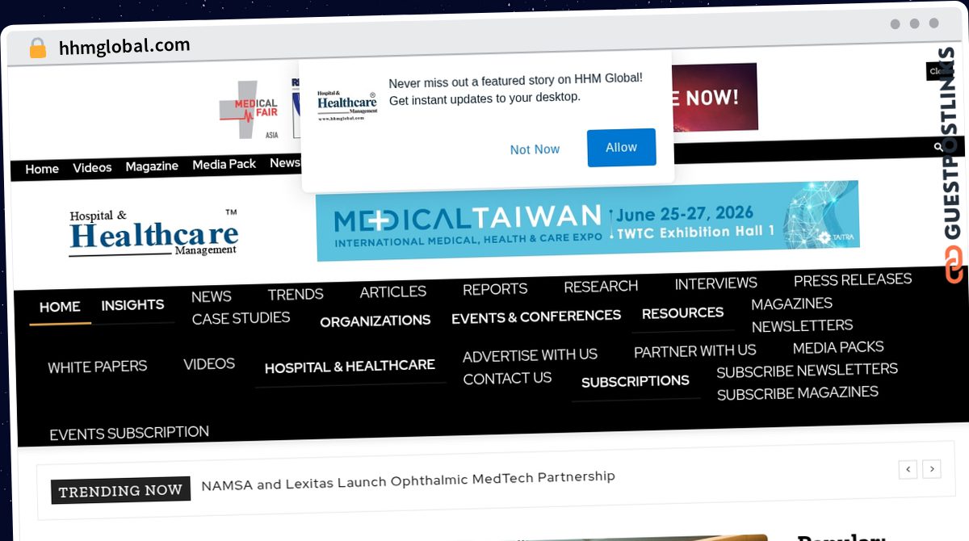Dismiss notification prompt with Not Now

pyautogui.click(x=535, y=149)
